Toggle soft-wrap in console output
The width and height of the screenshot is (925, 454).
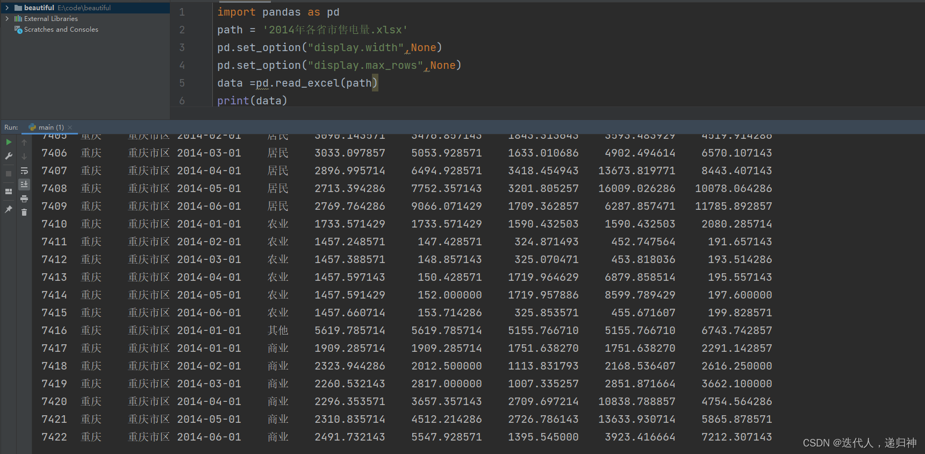(x=24, y=171)
